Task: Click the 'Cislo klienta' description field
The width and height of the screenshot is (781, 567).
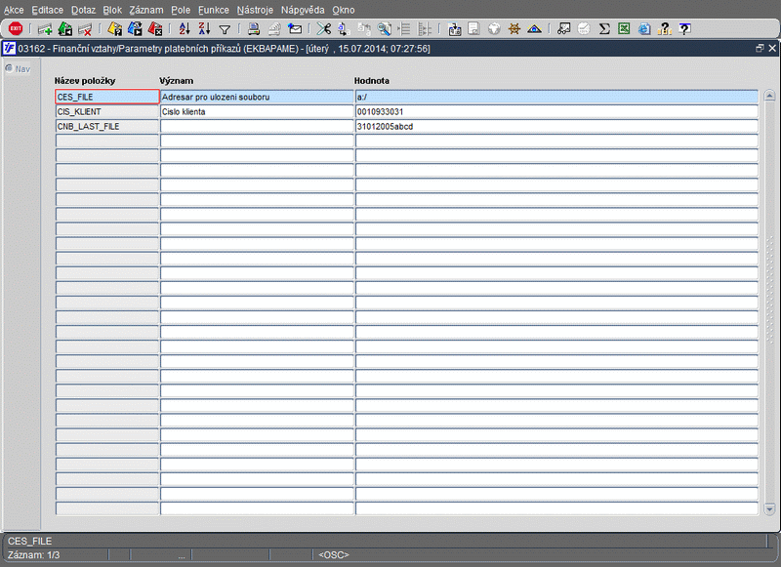Action: click(x=257, y=111)
